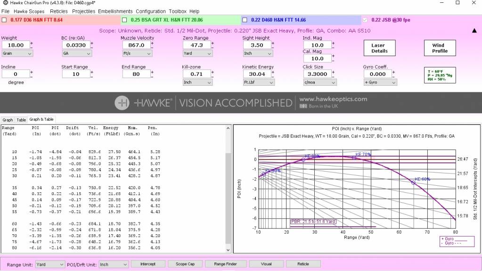Open the atmospheric conditions T P RH box
482x271 pixels.
[440, 75]
